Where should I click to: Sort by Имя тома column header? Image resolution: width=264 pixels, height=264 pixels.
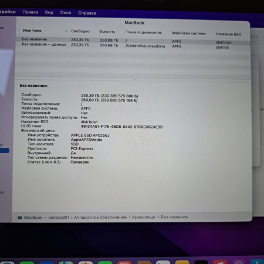click(x=32, y=31)
